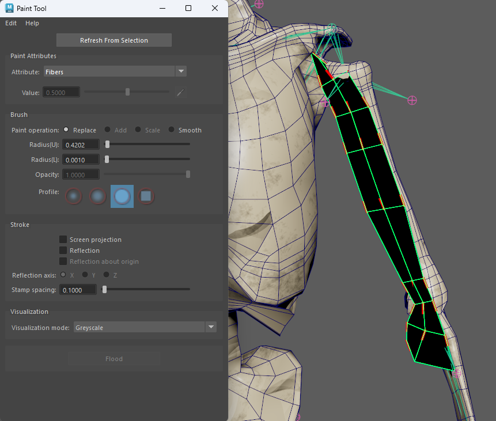The height and width of the screenshot is (421, 496).
Task: Click the eyedropper icon beside Value
Action: coord(180,92)
